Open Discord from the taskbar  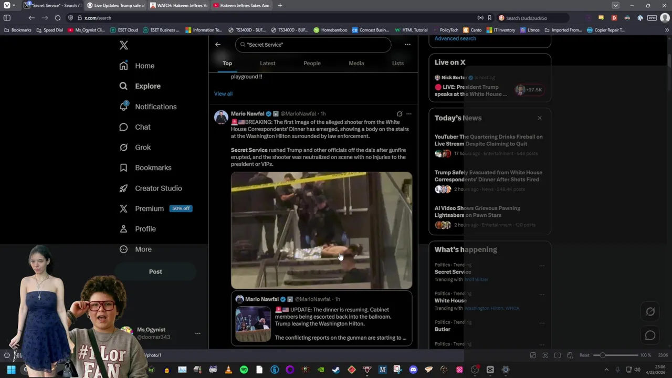[413, 370]
